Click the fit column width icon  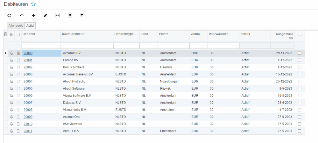(x=58, y=15)
